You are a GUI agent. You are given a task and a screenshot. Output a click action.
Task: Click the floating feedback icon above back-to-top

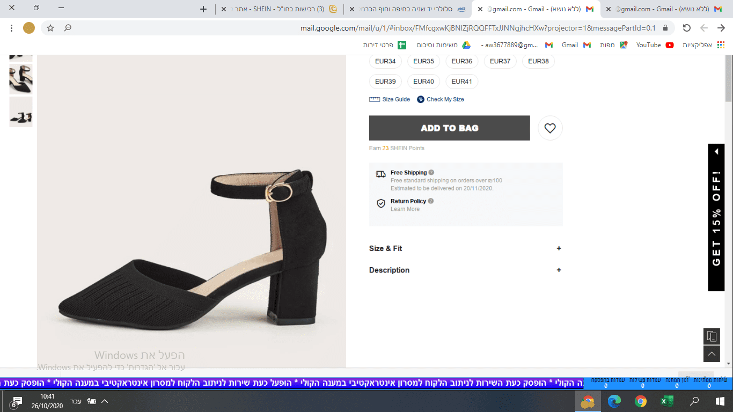click(x=712, y=336)
